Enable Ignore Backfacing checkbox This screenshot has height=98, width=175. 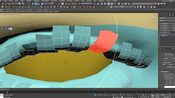pos(164,55)
